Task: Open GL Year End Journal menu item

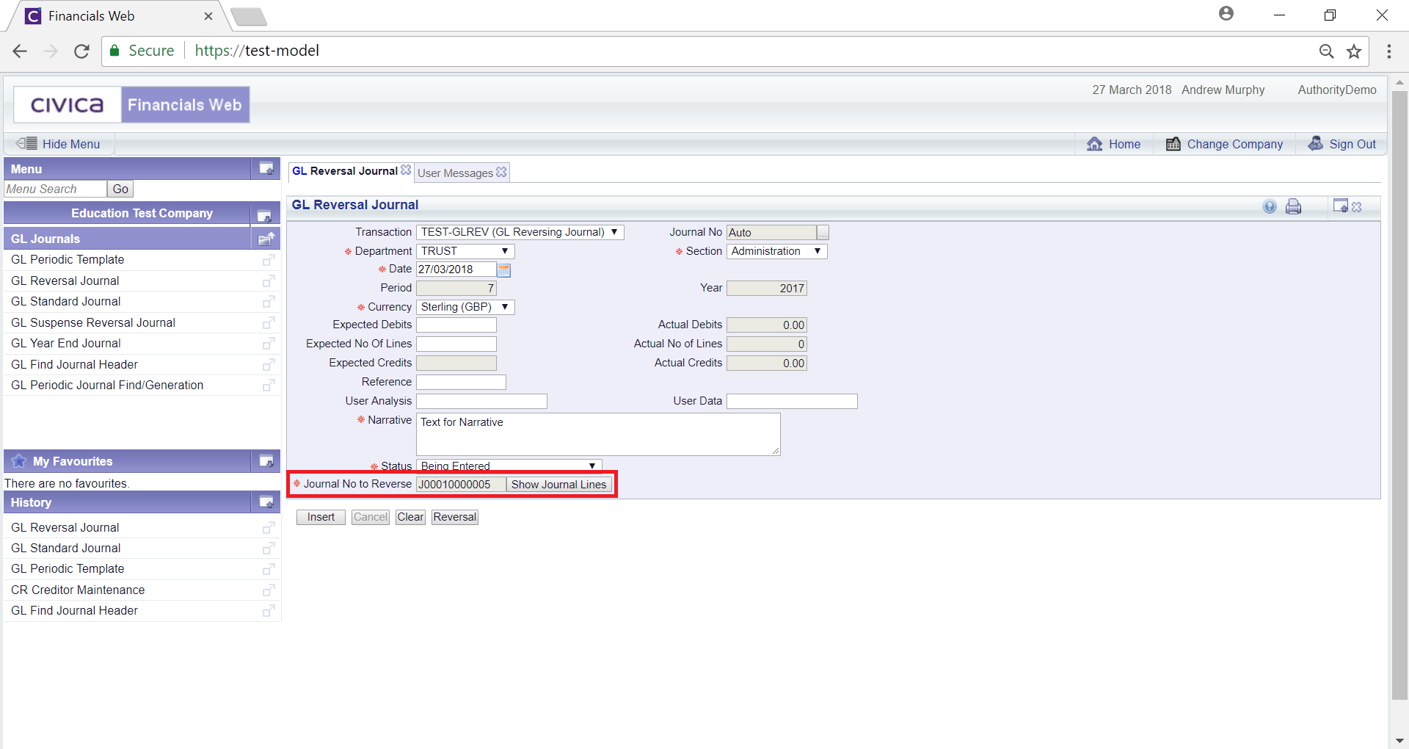Action: pos(66,343)
